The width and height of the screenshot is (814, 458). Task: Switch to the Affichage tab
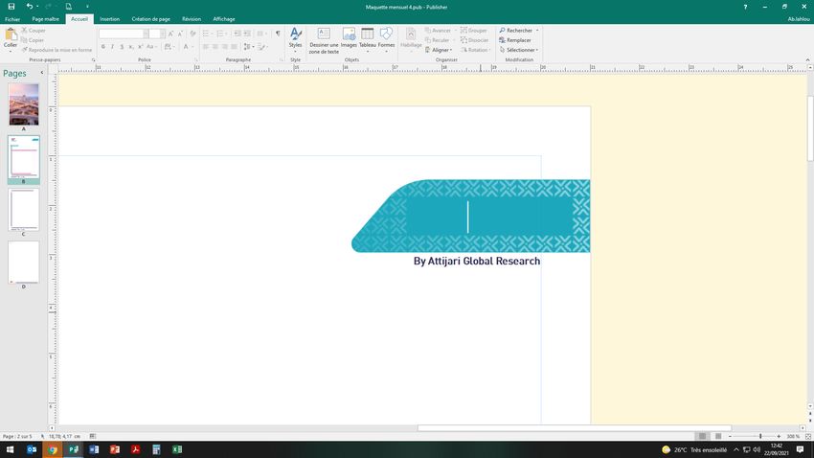pyautogui.click(x=224, y=19)
